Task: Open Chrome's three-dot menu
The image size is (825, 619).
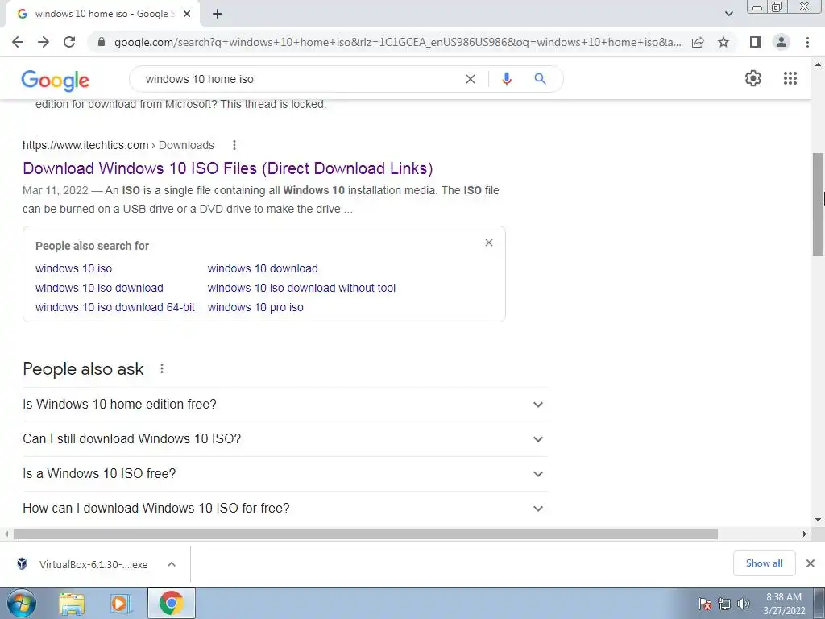Action: coord(807,42)
